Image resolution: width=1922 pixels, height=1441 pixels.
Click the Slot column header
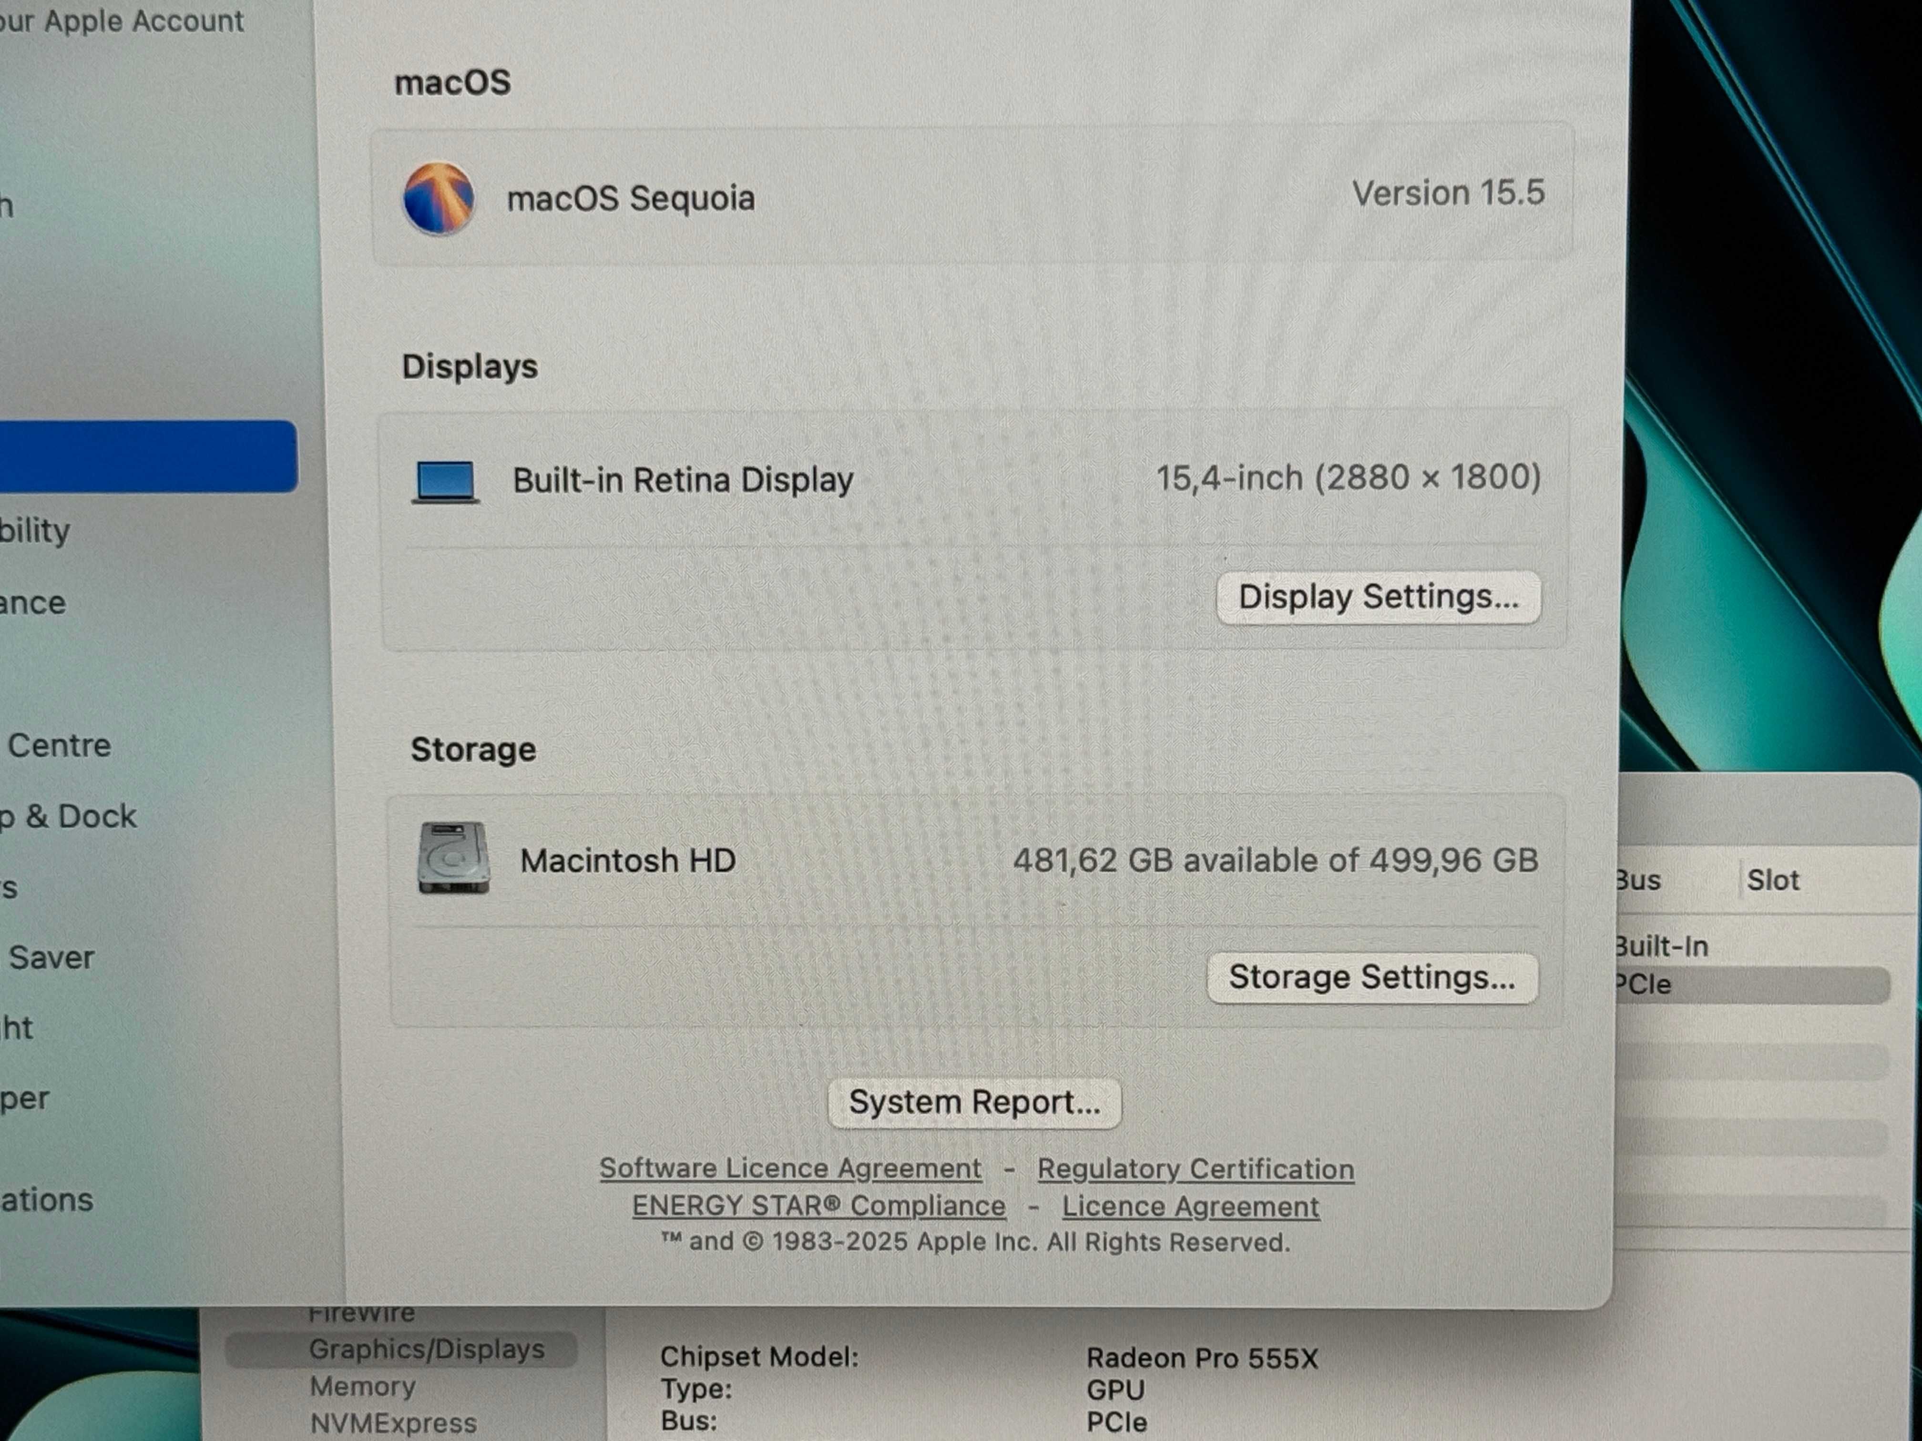click(1772, 880)
